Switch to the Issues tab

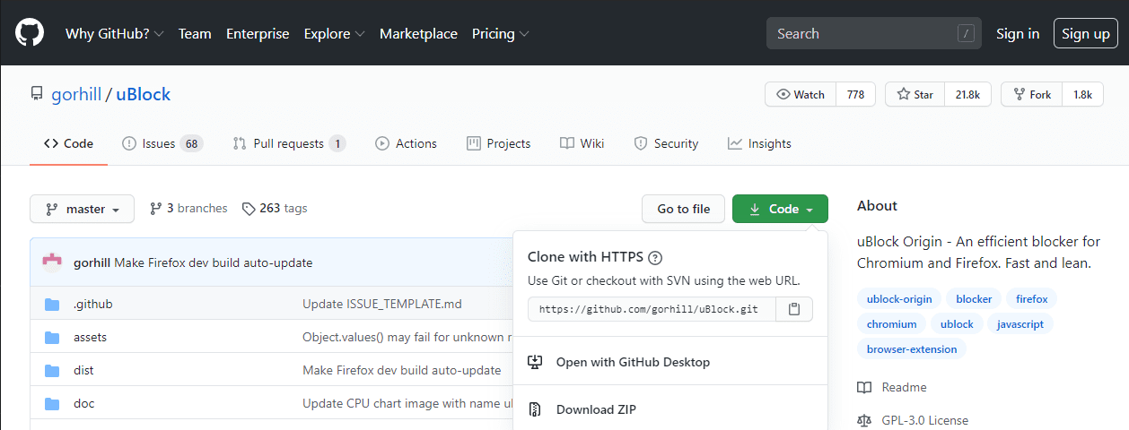coord(162,143)
